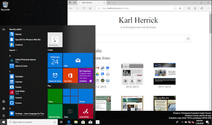
Task: Add this page to favorites star
Action: (180, 8)
